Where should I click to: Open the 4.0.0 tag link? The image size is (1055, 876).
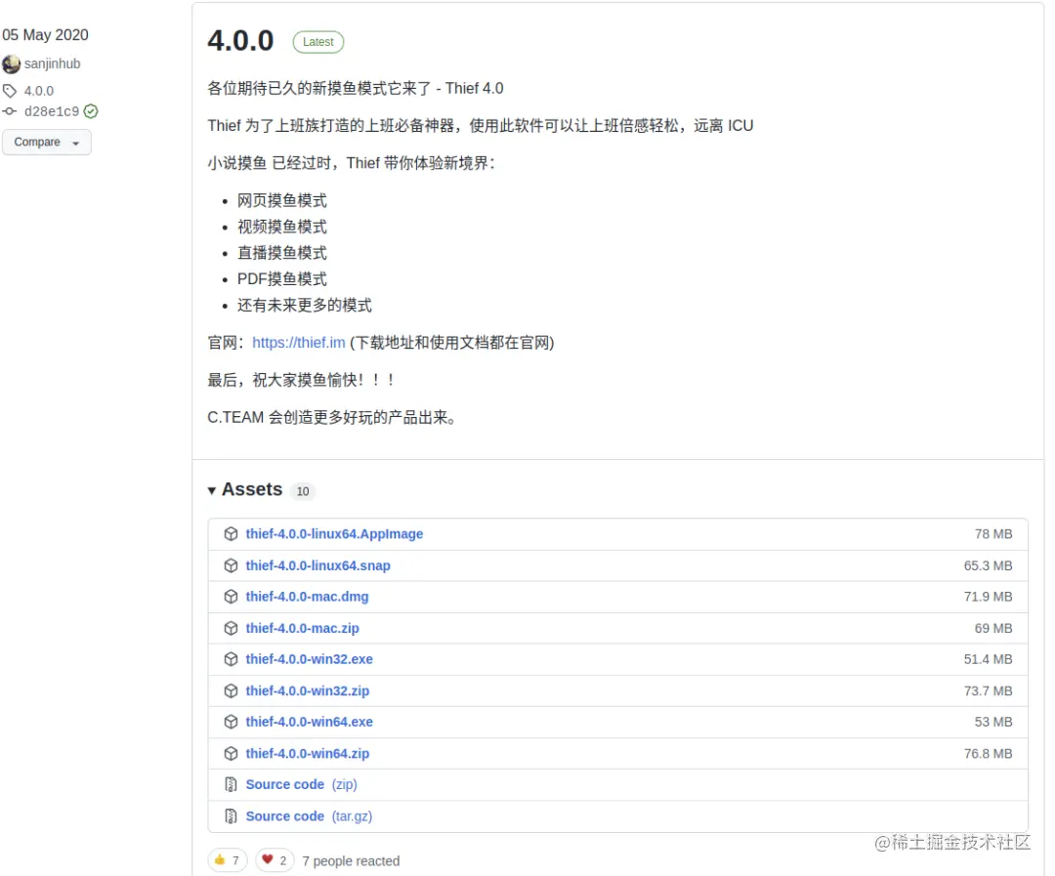click(x=39, y=91)
